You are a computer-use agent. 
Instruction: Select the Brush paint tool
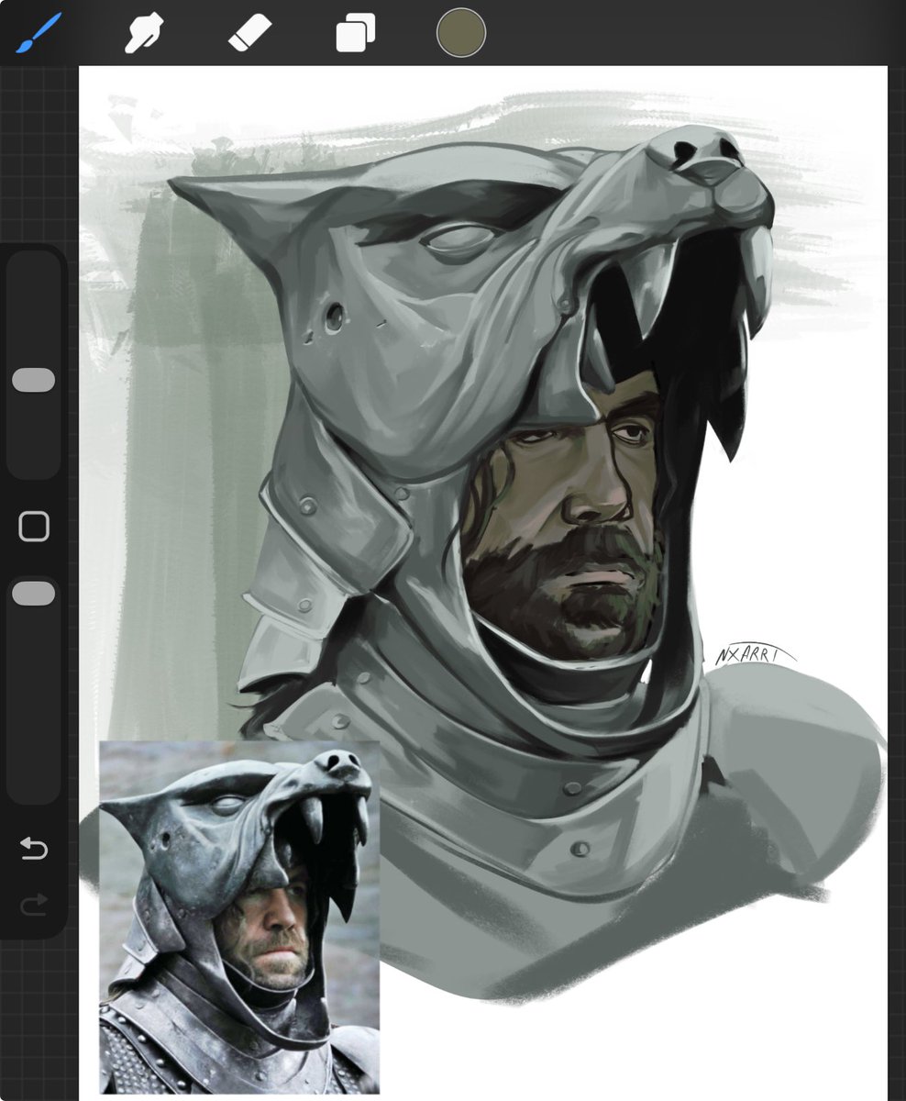(x=38, y=33)
